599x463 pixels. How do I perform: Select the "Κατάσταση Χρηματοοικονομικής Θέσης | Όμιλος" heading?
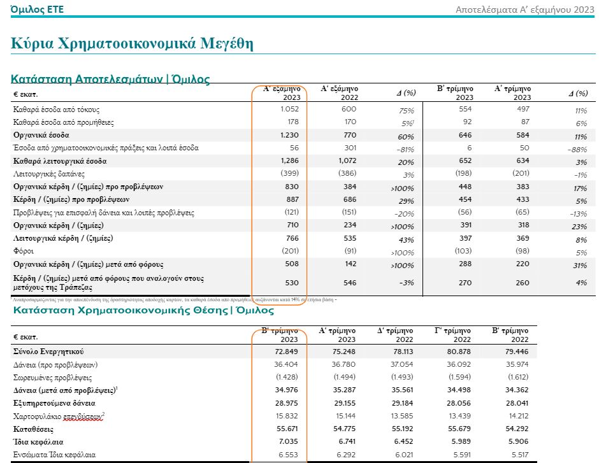click(x=143, y=311)
